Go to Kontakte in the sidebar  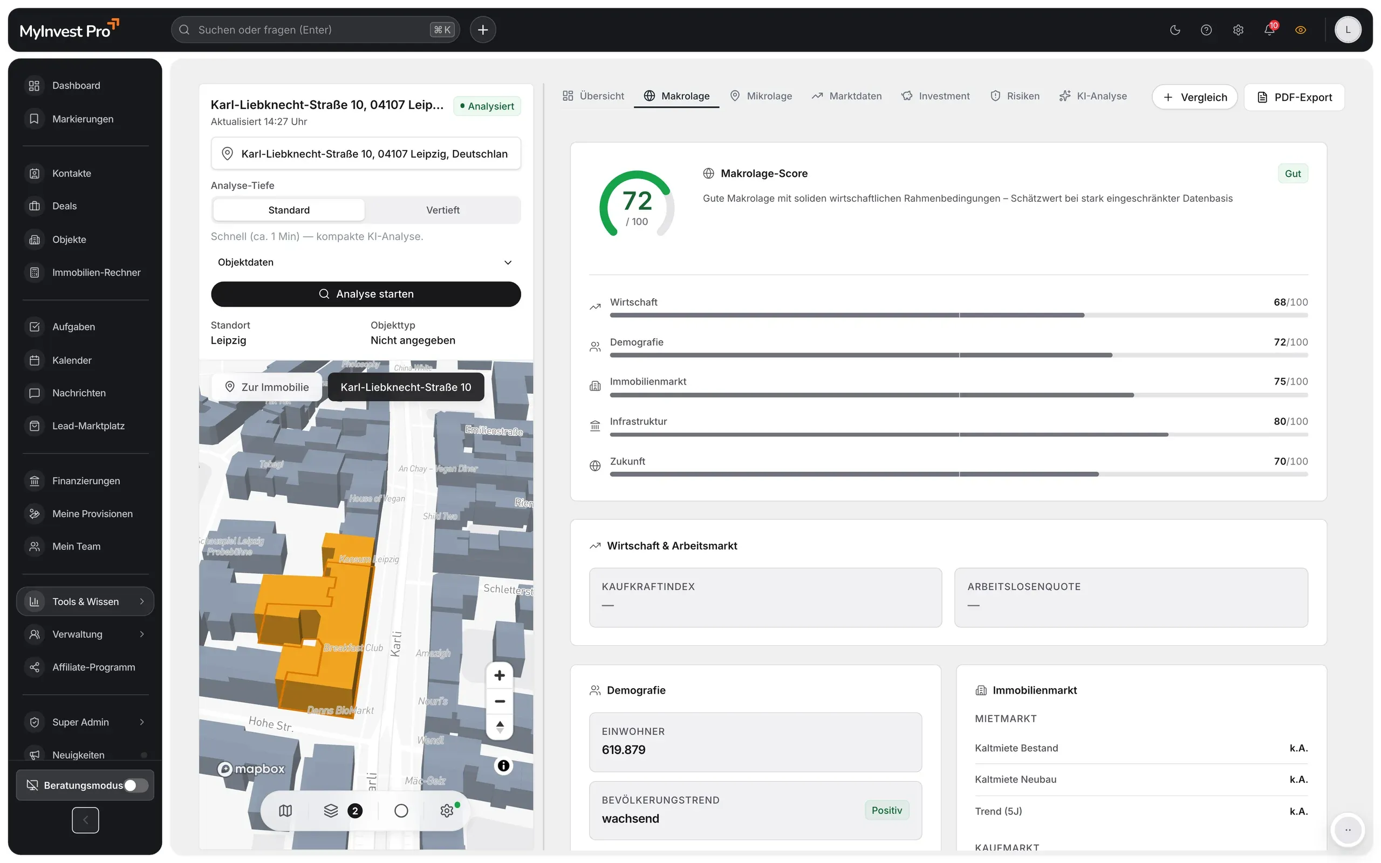(85, 173)
